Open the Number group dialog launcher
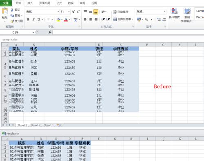Screen dimensions: 204x161 click(x=165, y=26)
